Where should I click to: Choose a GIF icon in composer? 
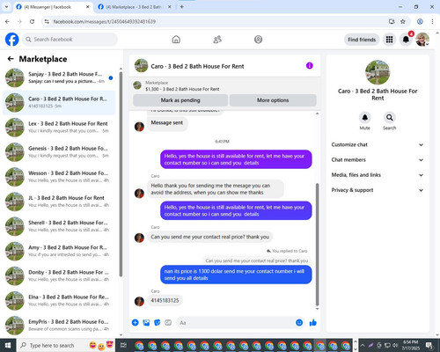168,323
